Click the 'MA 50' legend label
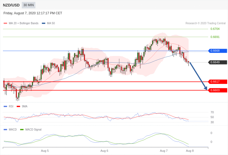The image size is (228, 155). pos(51,23)
